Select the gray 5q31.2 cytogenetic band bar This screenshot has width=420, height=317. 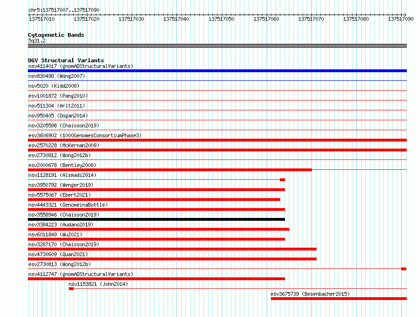217,46
